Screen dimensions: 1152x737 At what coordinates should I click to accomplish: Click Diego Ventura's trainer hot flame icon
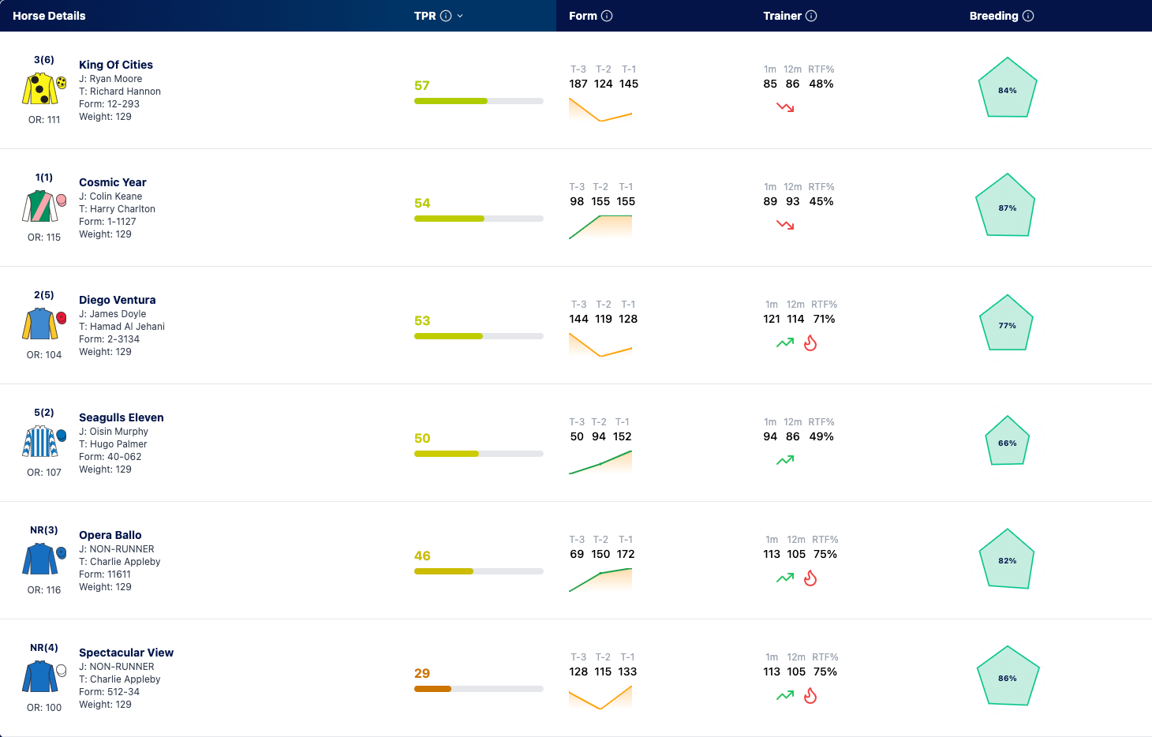(810, 342)
